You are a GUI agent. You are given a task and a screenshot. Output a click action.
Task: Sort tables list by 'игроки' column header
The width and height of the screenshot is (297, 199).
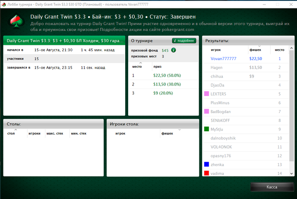pos(34,133)
